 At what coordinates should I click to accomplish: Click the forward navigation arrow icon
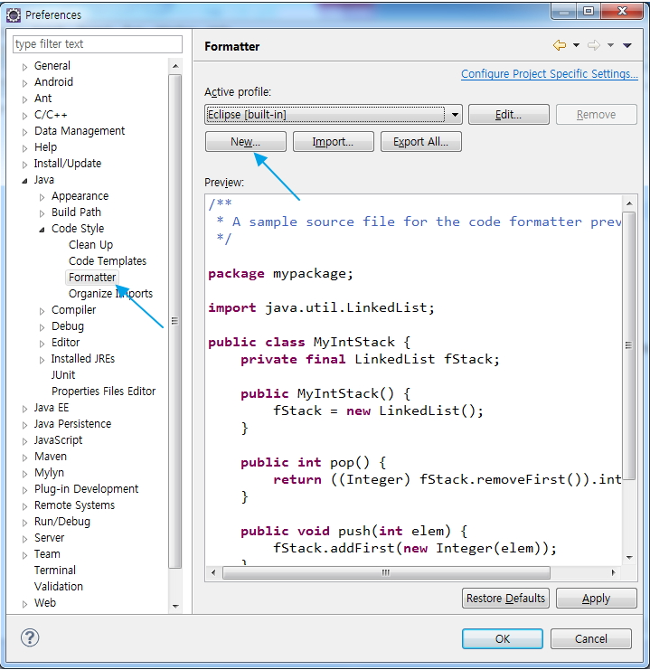pos(594,45)
